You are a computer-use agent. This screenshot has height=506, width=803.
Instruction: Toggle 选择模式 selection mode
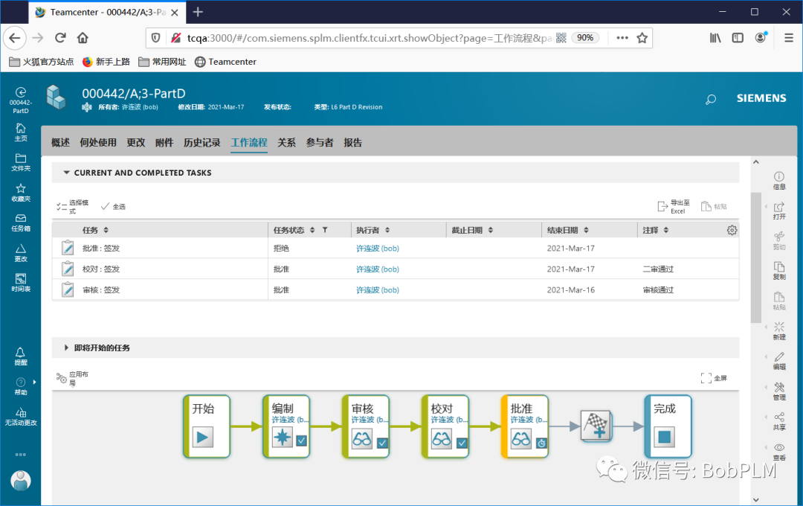pyautogui.click(x=72, y=206)
